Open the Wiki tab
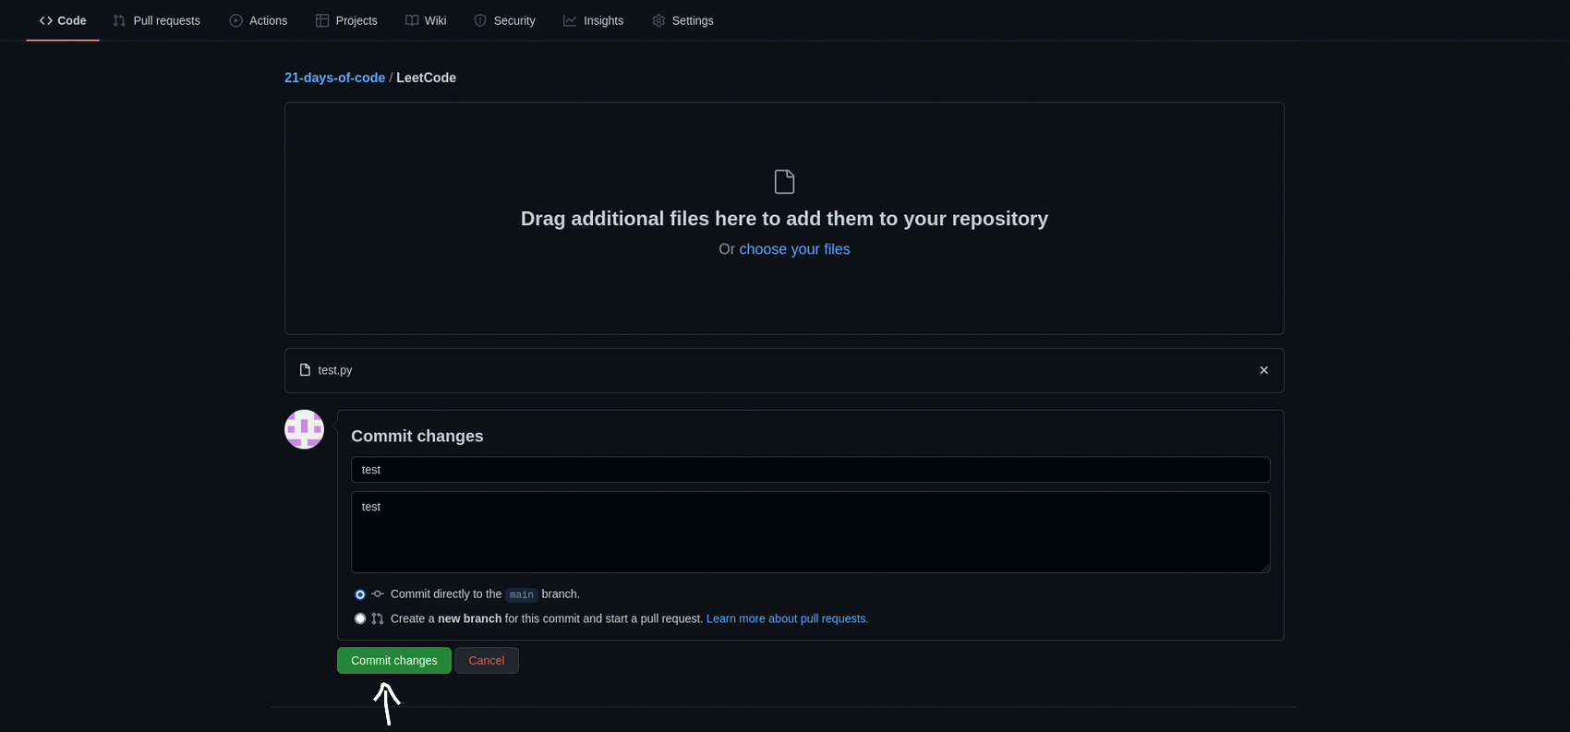Image resolution: width=1570 pixels, height=732 pixels. (426, 20)
